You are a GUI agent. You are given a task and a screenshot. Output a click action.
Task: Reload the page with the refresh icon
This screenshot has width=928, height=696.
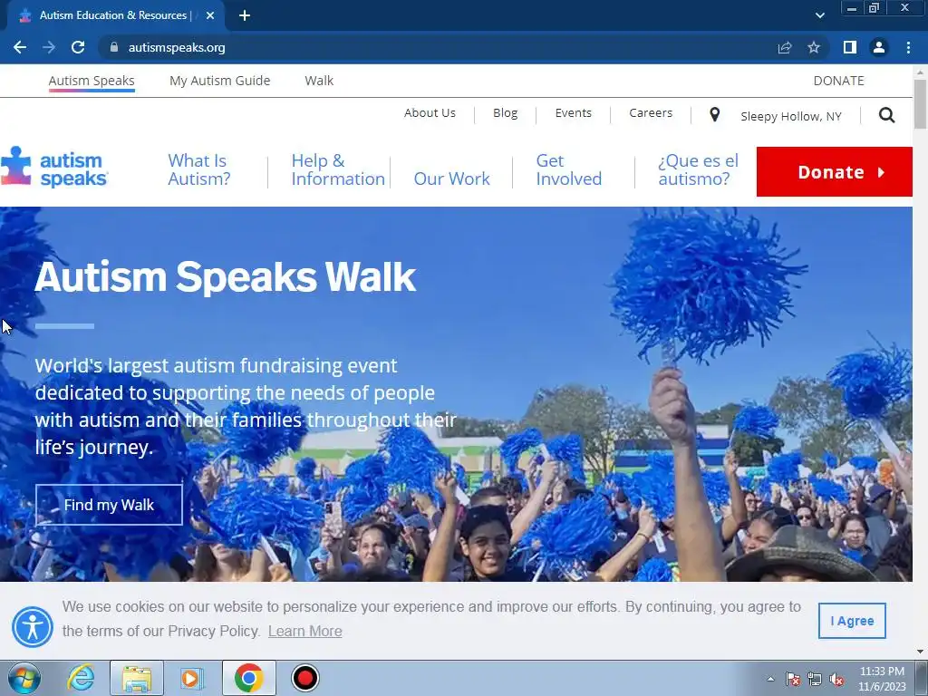(78, 47)
